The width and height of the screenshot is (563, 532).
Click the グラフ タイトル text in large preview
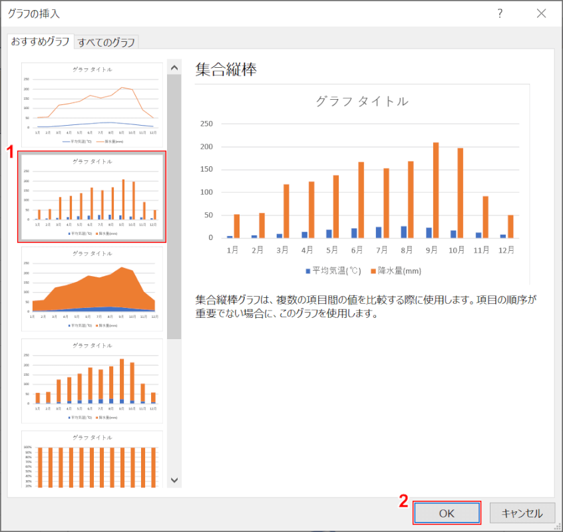click(362, 102)
